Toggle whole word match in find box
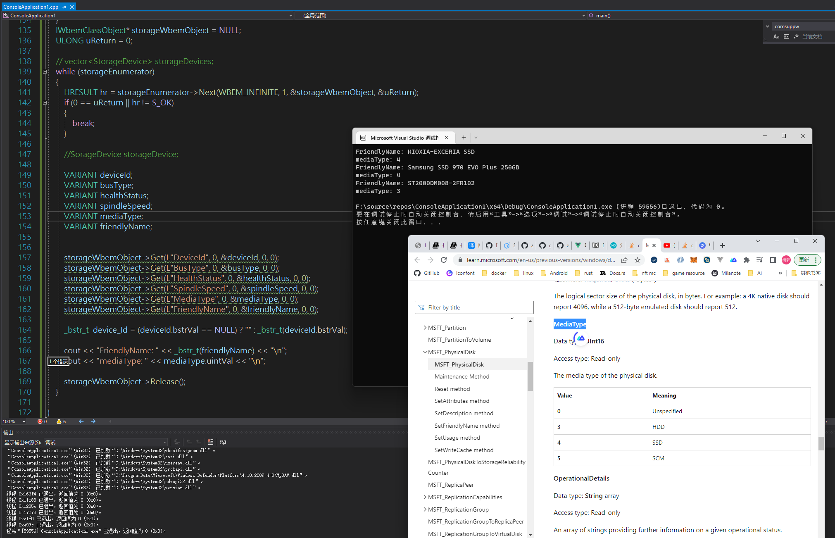 point(786,37)
